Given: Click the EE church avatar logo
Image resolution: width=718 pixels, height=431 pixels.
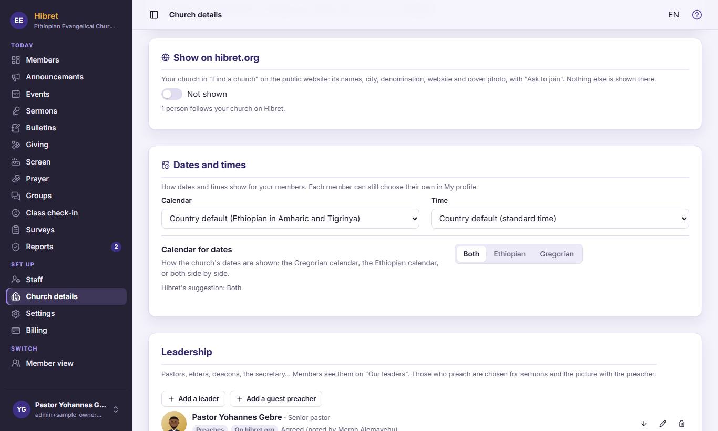Looking at the screenshot, I should point(19,20).
